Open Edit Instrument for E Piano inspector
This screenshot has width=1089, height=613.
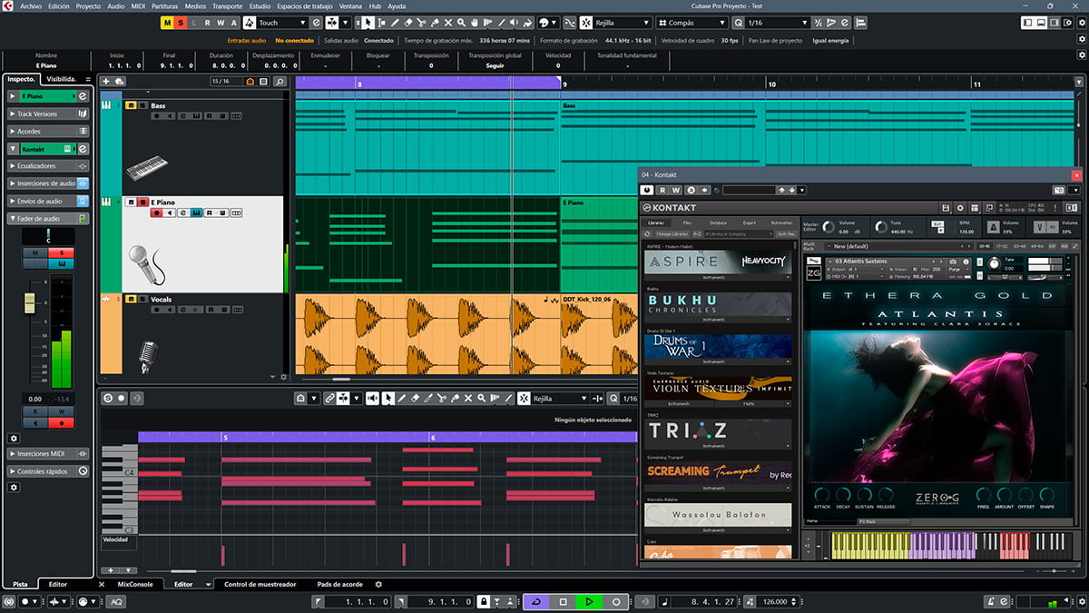[83, 96]
